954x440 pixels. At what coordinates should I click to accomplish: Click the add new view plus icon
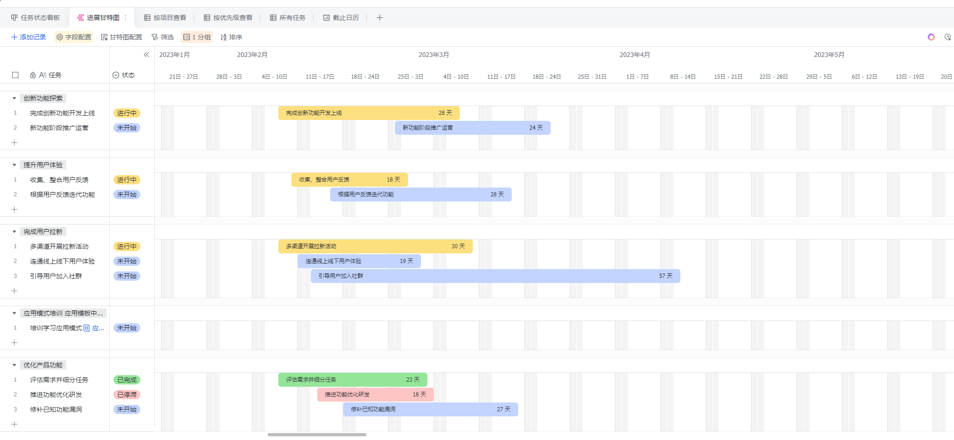pyautogui.click(x=379, y=18)
